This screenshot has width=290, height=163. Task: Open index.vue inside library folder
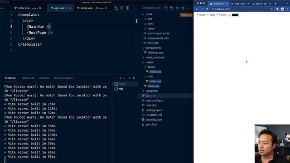155,72
